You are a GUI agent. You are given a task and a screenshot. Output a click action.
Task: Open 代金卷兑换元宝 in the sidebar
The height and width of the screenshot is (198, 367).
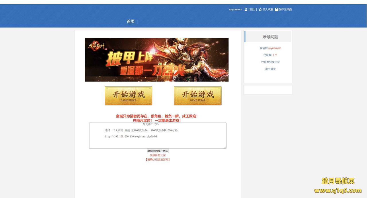tap(270, 62)
